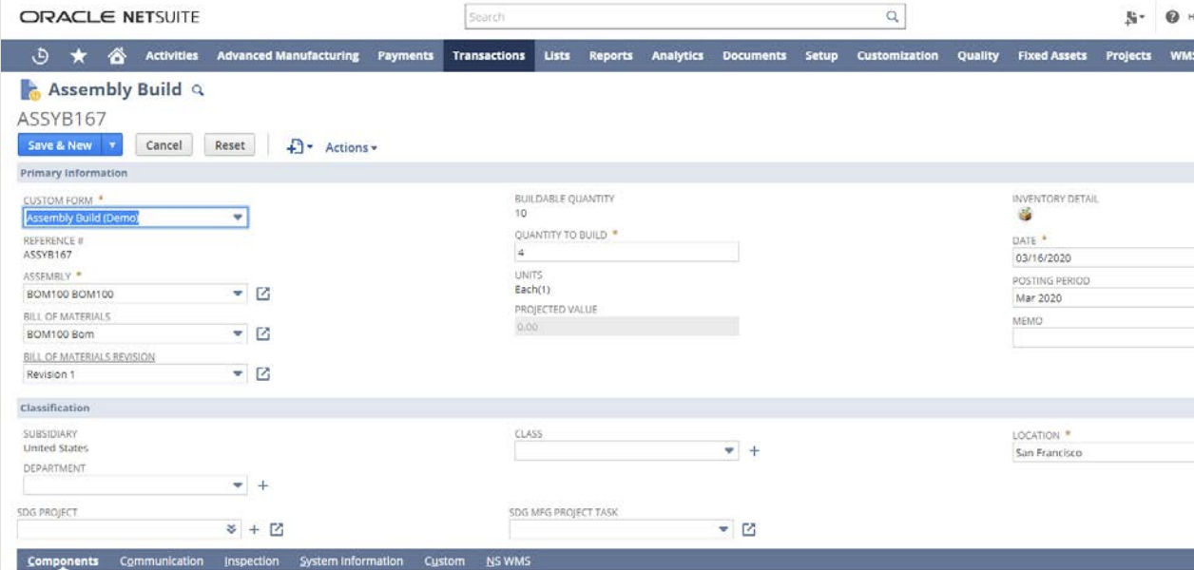The image size is (1194, 570).
Task: Expand the SDG MFG Project Task dropdown
Action: pos(724,529)
